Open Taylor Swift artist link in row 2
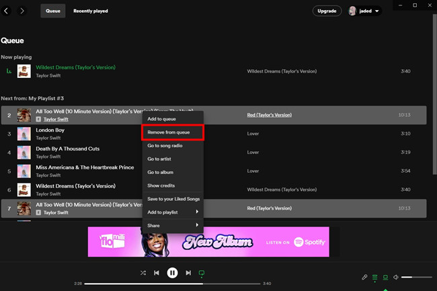 56,119
